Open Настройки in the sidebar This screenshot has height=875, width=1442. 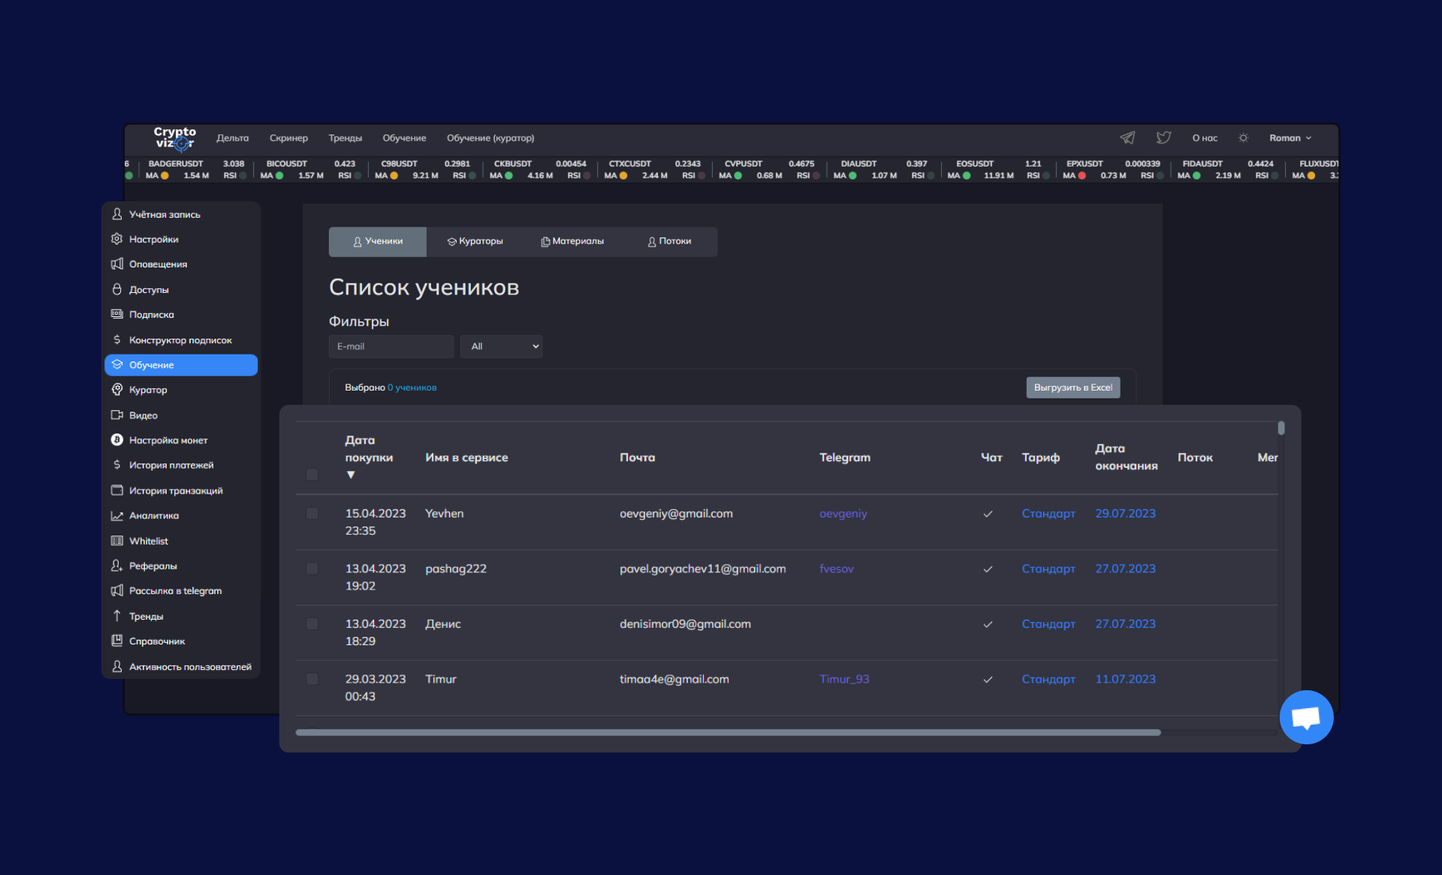click(x=153, y=240)
